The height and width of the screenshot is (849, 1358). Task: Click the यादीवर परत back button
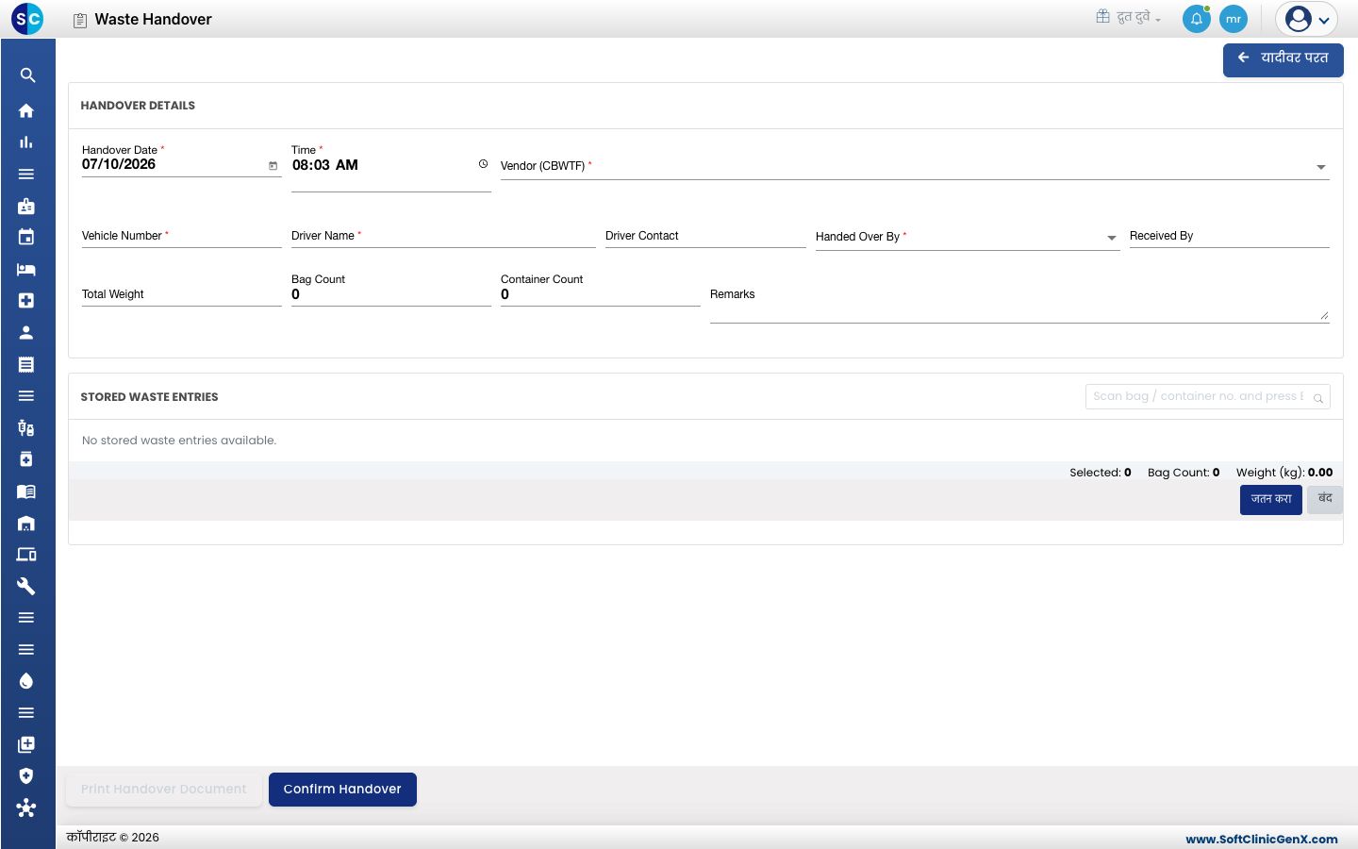tap(1283, 58)
